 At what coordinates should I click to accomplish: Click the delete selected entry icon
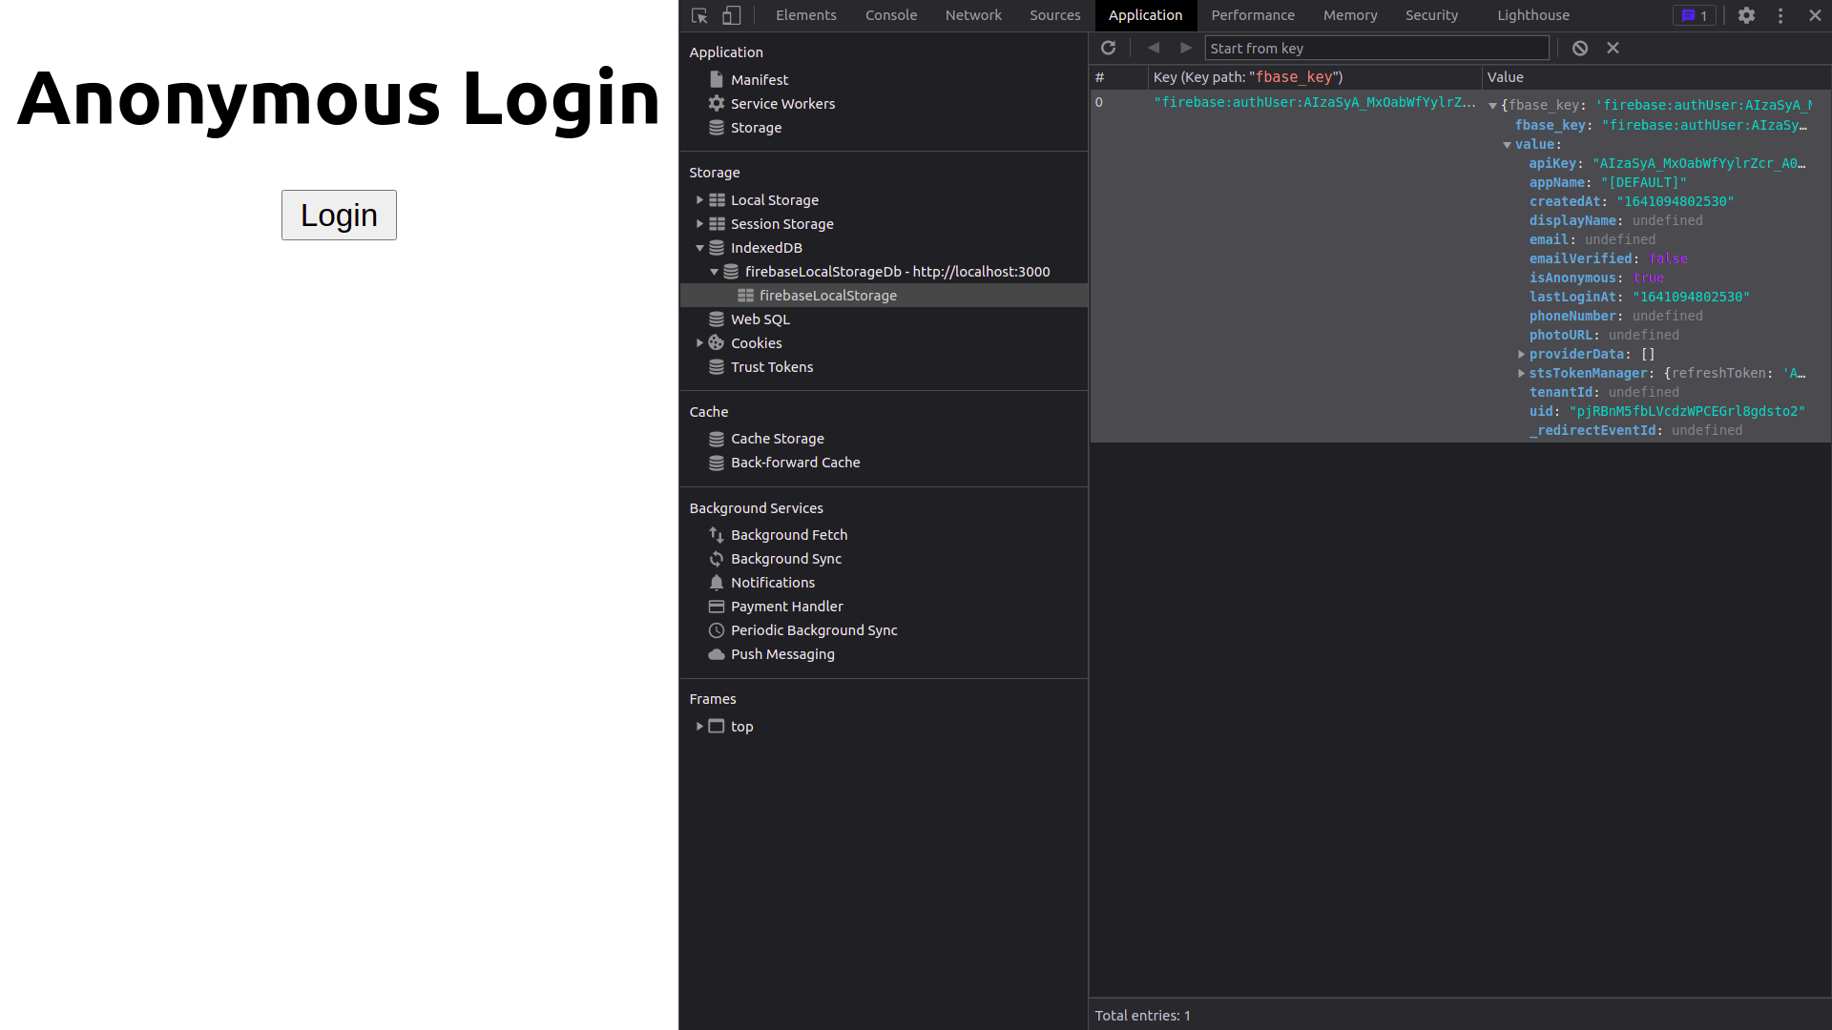[x=1613, y=48]
